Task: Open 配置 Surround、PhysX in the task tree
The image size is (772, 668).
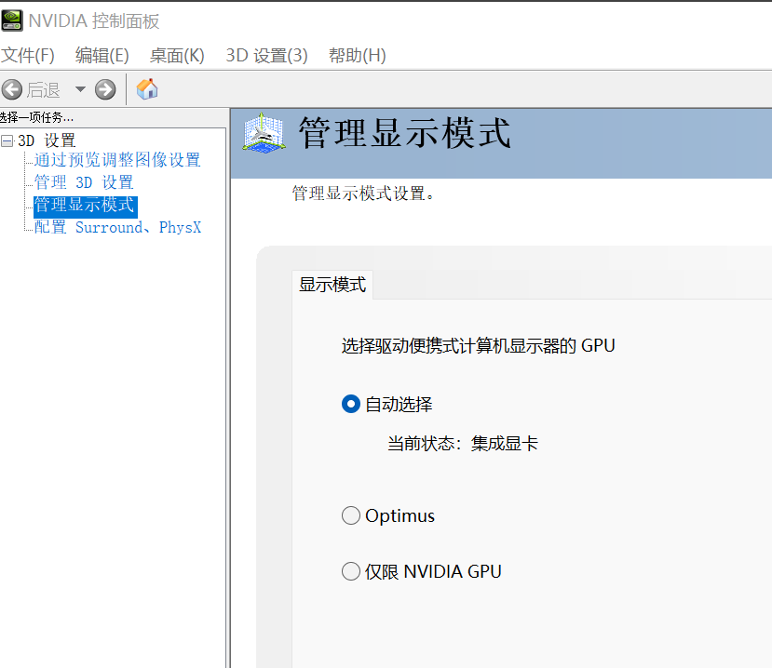Action: (117, 227)
